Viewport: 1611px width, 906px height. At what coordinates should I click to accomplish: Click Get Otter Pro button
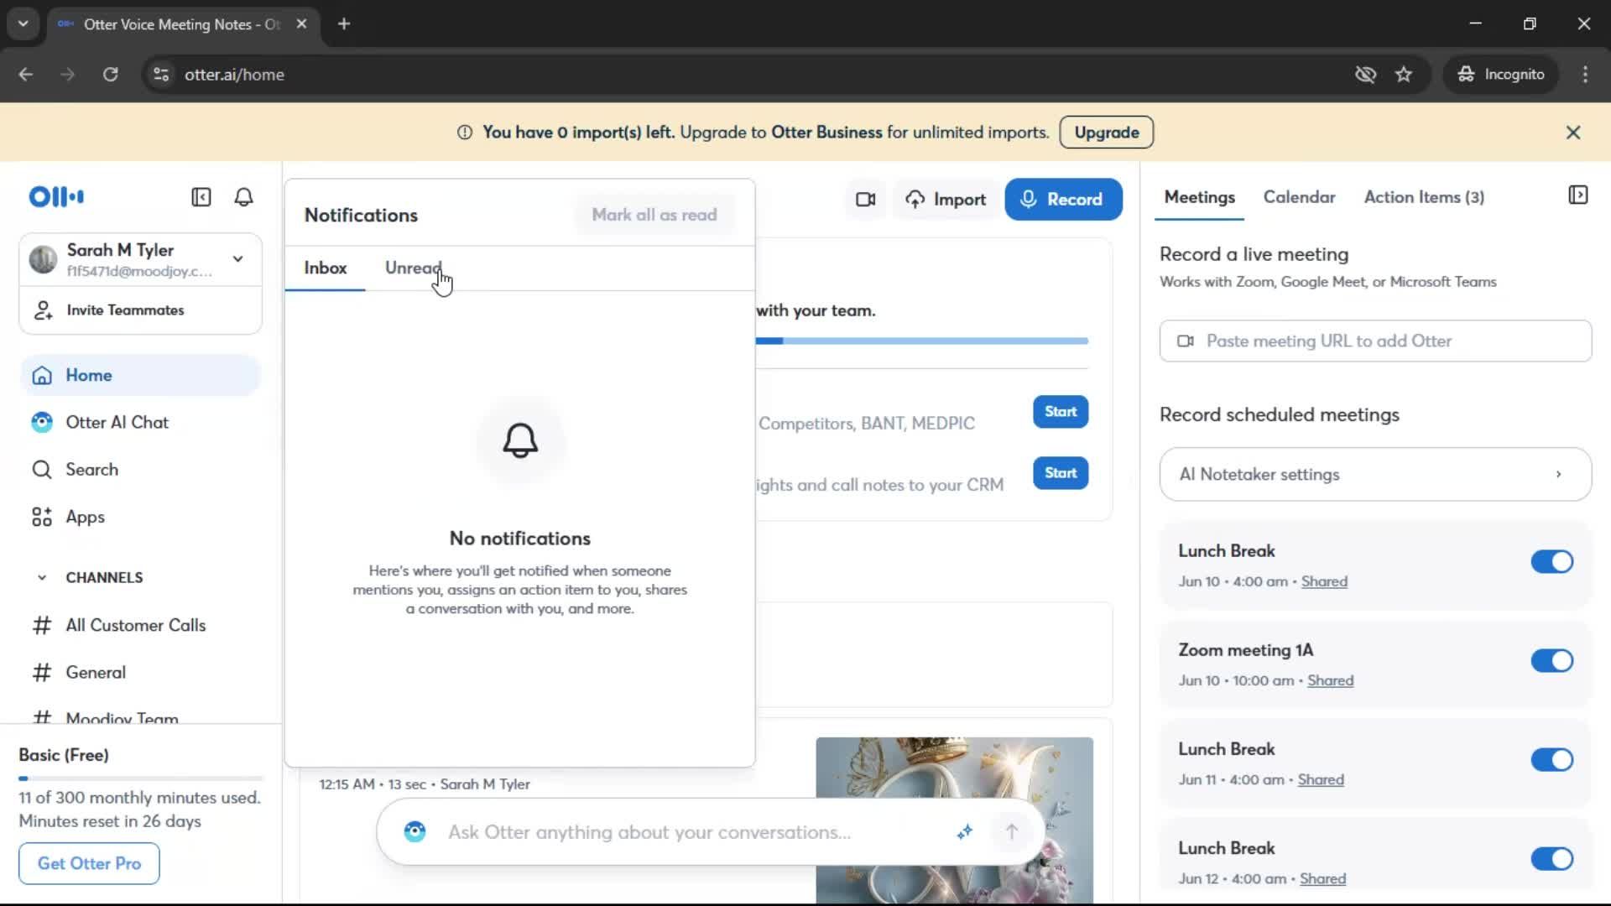[x=89, y=863]
